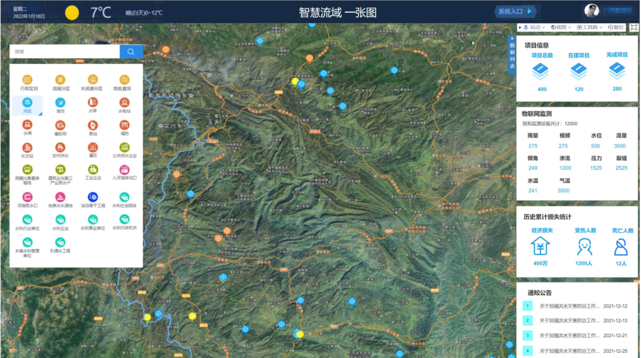
Task: Click into the 搜索 search field
Action: [x=64, y=51]
